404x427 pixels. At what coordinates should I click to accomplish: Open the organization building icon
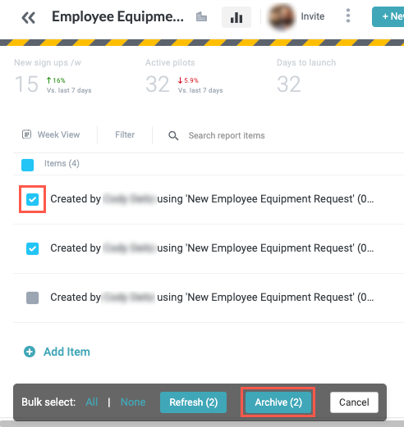tap(201, 17)
